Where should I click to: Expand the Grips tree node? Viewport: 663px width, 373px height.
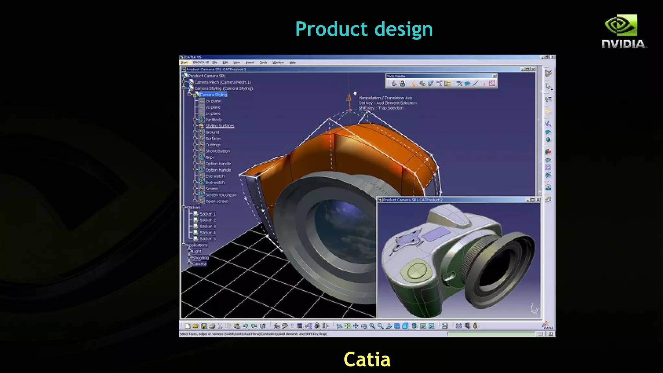195,157
